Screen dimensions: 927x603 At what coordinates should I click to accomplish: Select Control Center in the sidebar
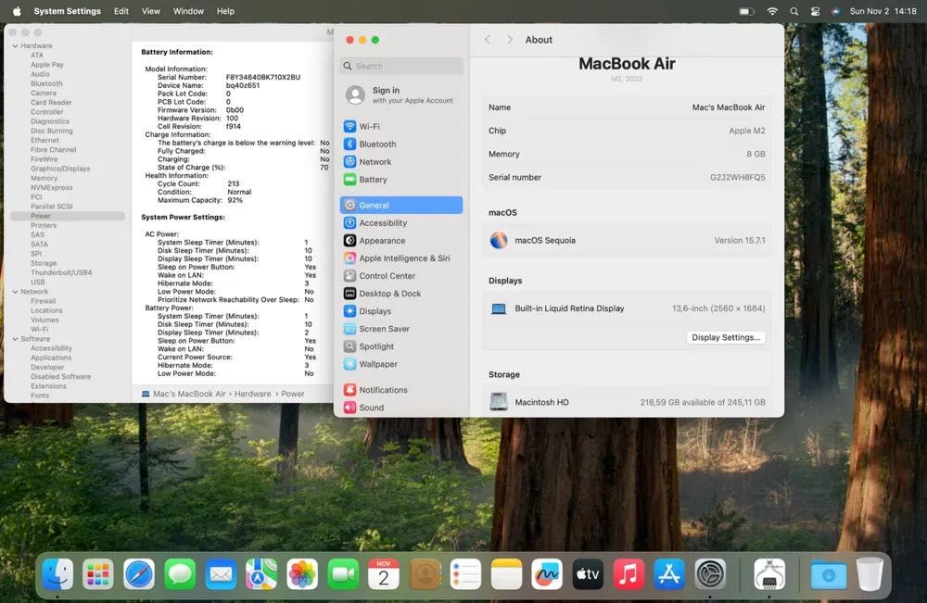(x=387, y=276)
